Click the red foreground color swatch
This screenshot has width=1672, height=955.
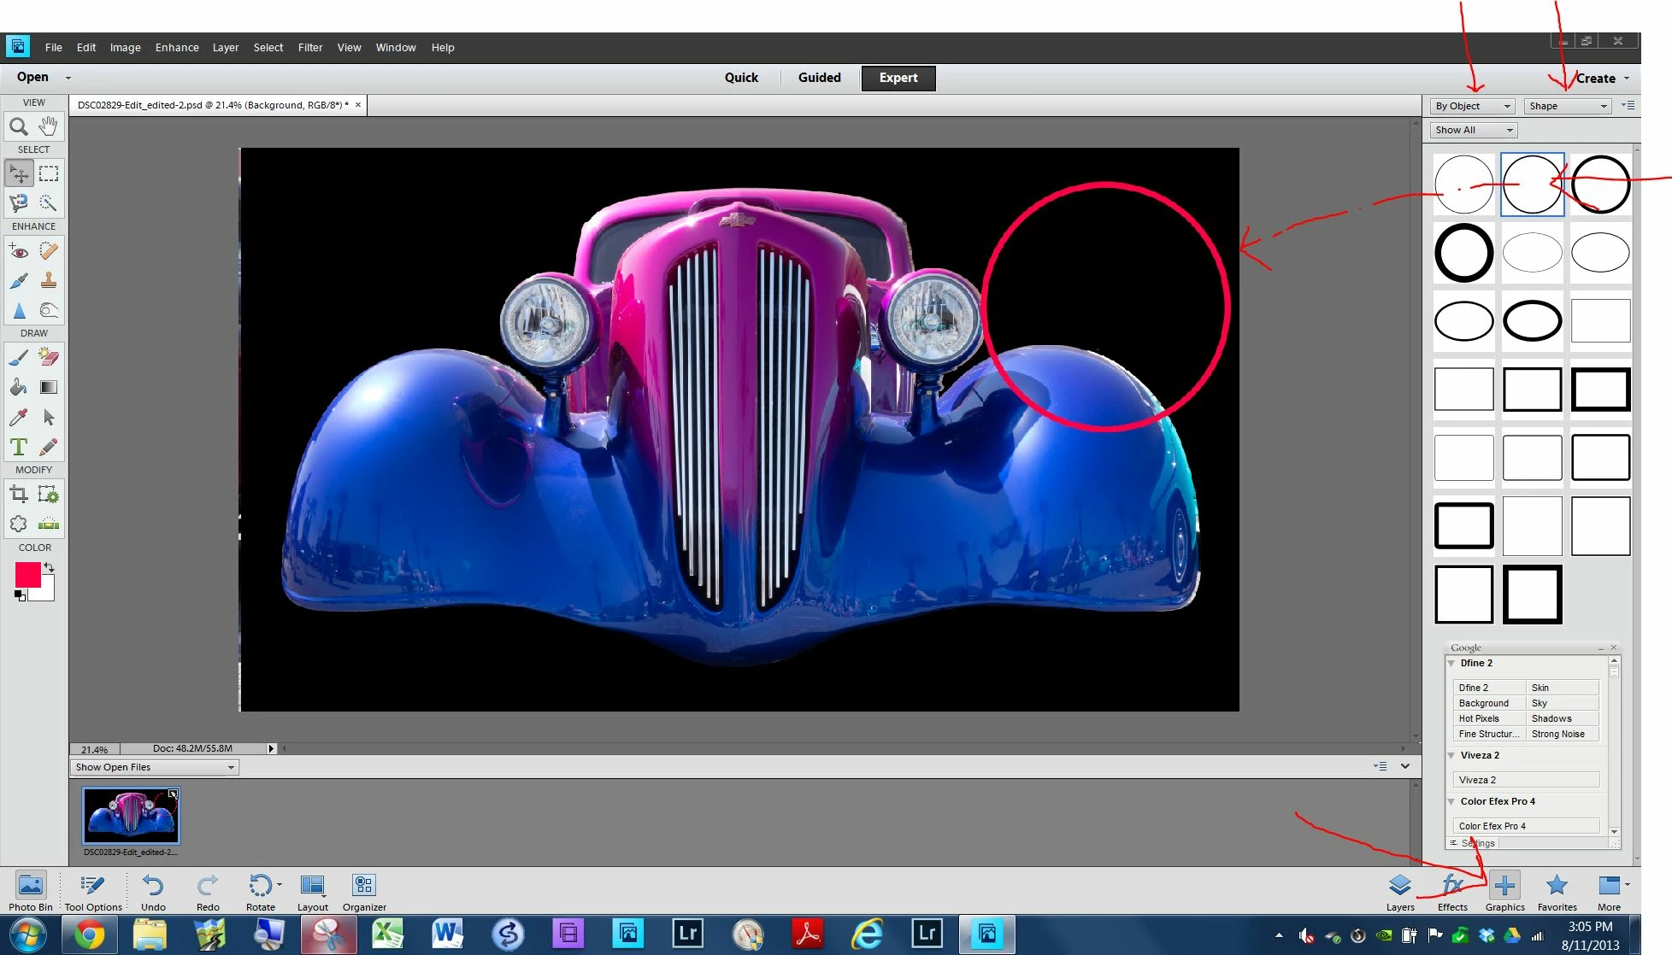(x=27, y=575)
